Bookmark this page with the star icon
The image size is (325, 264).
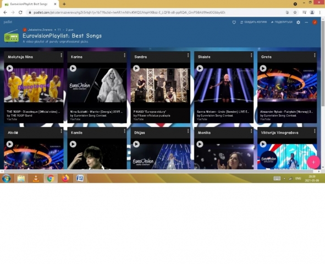(x=295, y=13)
